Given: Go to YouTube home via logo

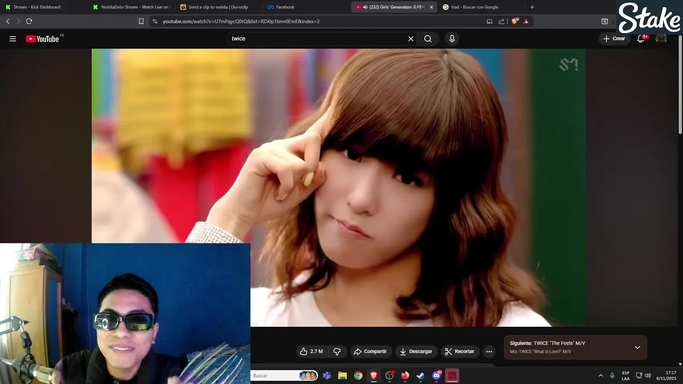Looking at the screenshot, I should pyautogui.click(x=42, y=38).
